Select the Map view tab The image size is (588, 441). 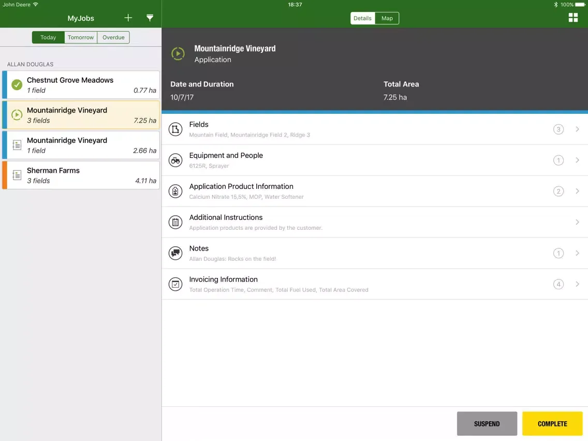(387, 18)
